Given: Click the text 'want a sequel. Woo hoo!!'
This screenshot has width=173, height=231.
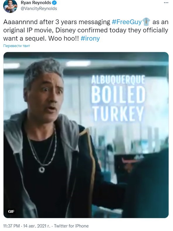Looking at the screenshot, I should coord(41,39).
